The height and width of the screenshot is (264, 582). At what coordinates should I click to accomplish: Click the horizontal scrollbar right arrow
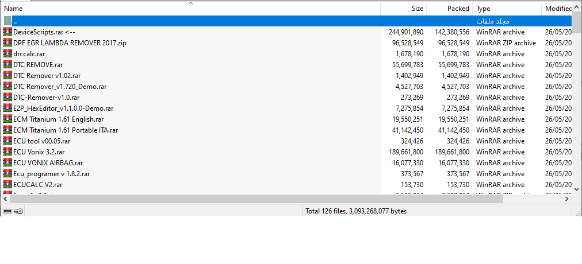[x=567, y=199]
